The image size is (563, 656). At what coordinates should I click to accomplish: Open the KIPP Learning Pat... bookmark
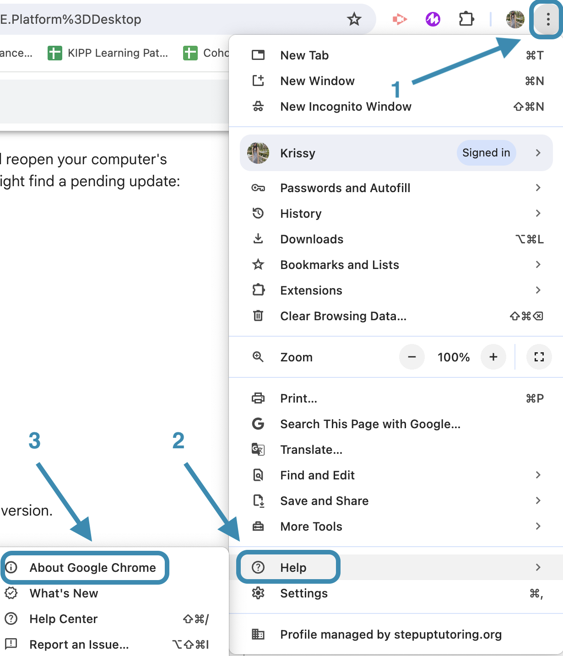tap(108, 53)
